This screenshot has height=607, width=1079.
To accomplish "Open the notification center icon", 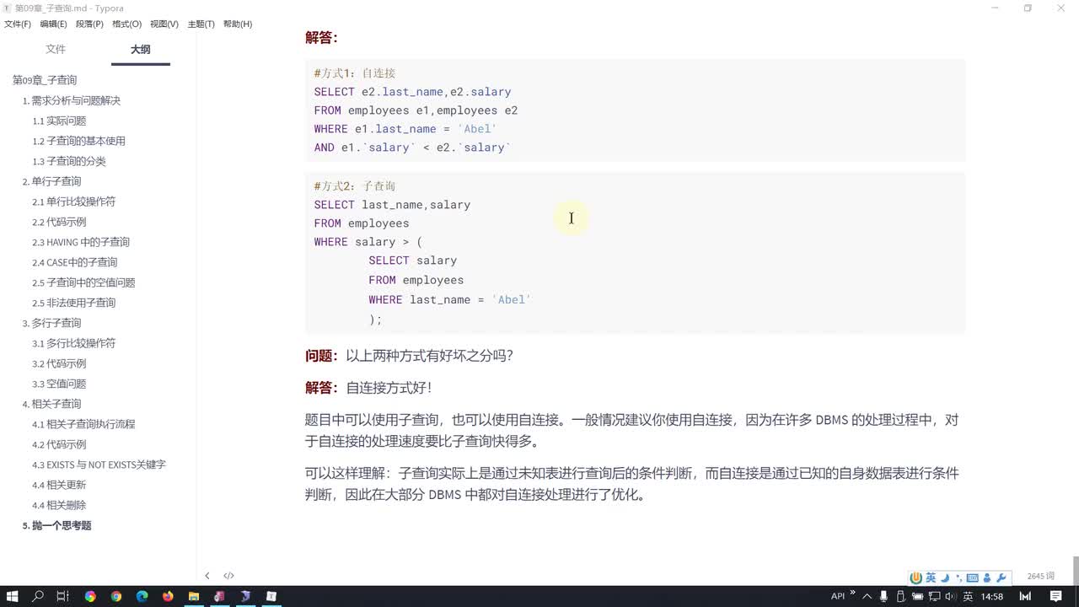I will (1055, 596).
